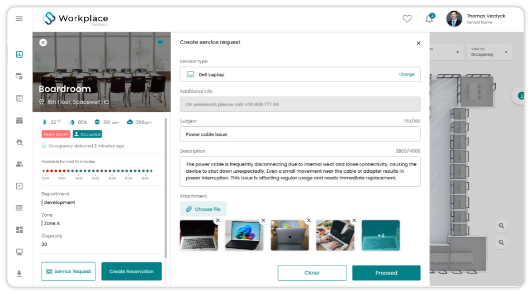Zoom out on the floor plan
Viewport: 531px width, 294px height.
click(501, 243)
